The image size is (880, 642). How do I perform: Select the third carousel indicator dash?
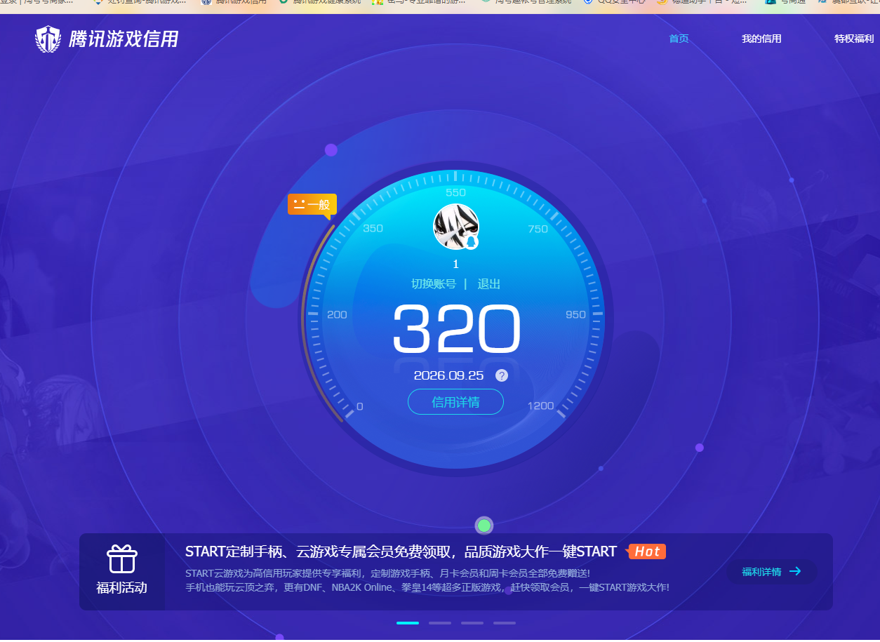click(472, 622)
